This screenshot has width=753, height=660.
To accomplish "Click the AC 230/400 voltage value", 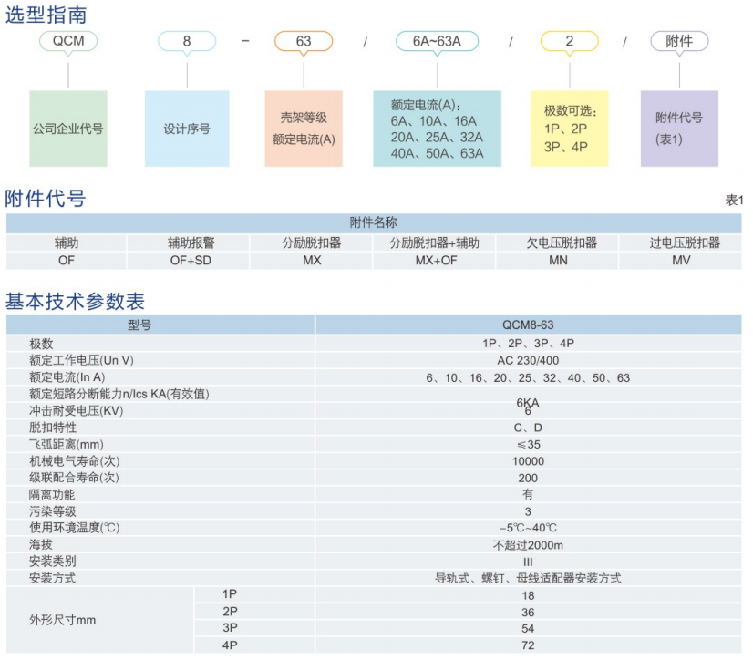I will point(528,360).
